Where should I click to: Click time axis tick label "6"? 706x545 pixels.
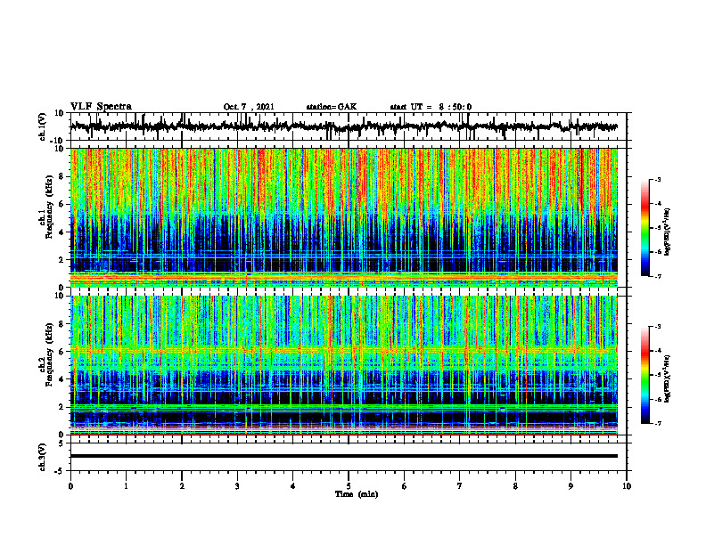[405, 486]
